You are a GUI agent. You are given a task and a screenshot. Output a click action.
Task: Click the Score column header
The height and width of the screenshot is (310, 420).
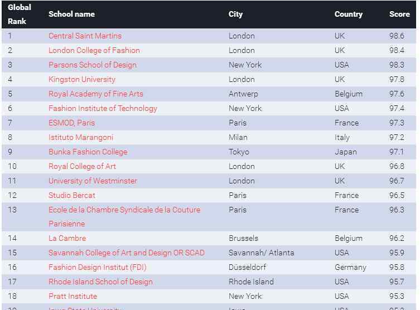click(x=399, y=14)
